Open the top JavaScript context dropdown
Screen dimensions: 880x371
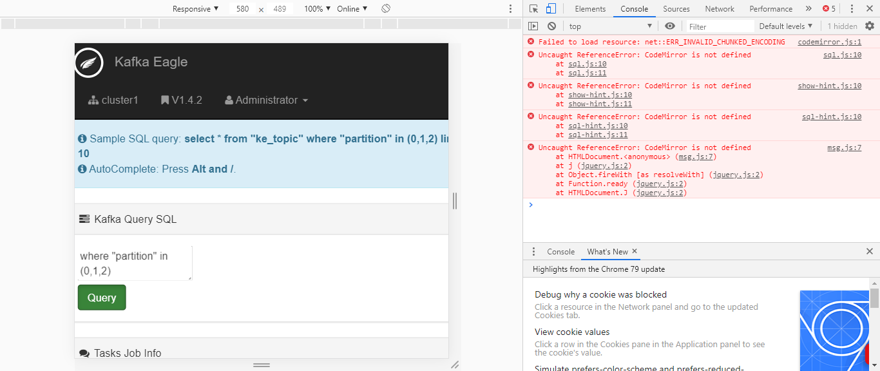611,26
